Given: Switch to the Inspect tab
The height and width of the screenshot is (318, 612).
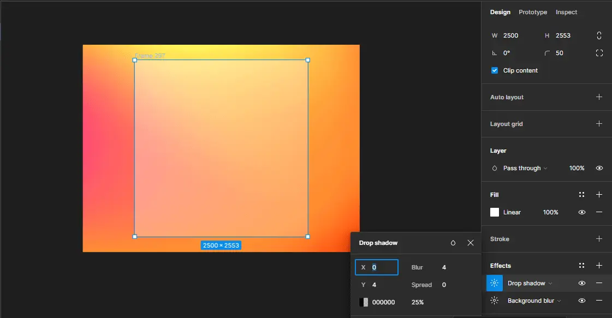Looking at the screenshot, I should pyautogui.click(x=566, y=12).
